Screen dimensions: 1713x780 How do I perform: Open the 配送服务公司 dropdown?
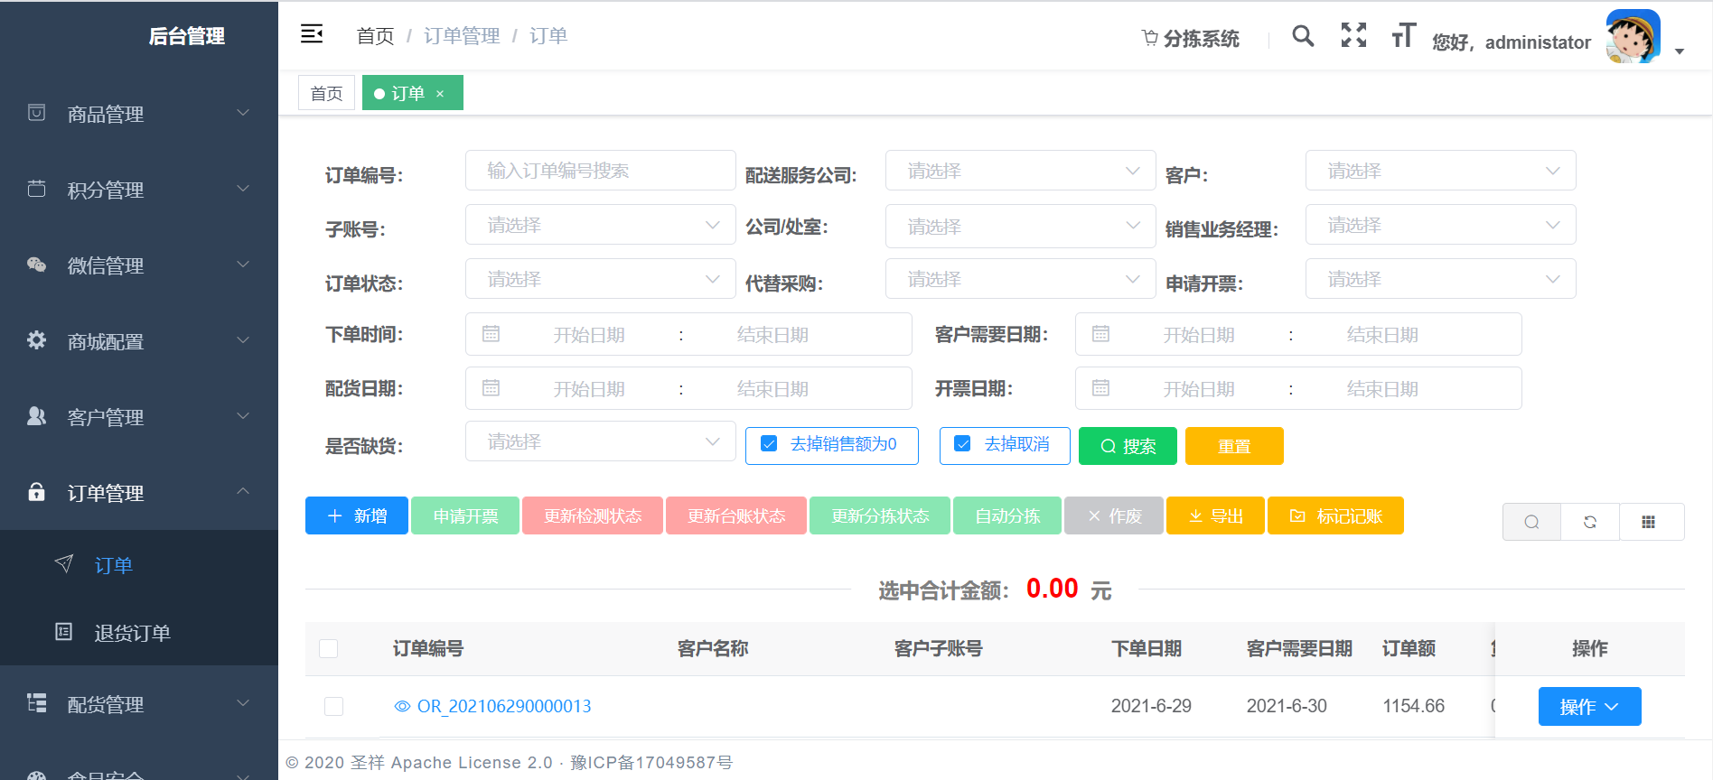tap(1021, 171)
